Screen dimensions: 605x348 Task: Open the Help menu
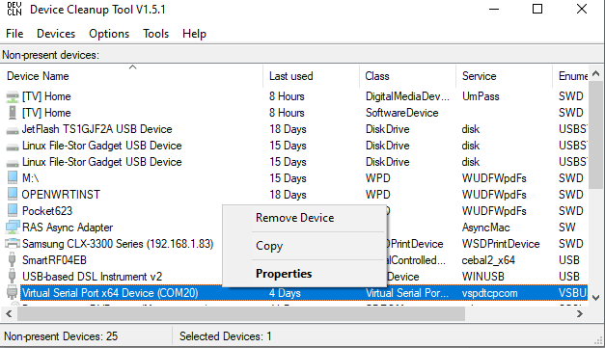click(195, 34)
